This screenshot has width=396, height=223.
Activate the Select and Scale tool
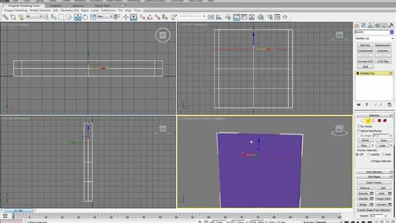click(93, 17)
